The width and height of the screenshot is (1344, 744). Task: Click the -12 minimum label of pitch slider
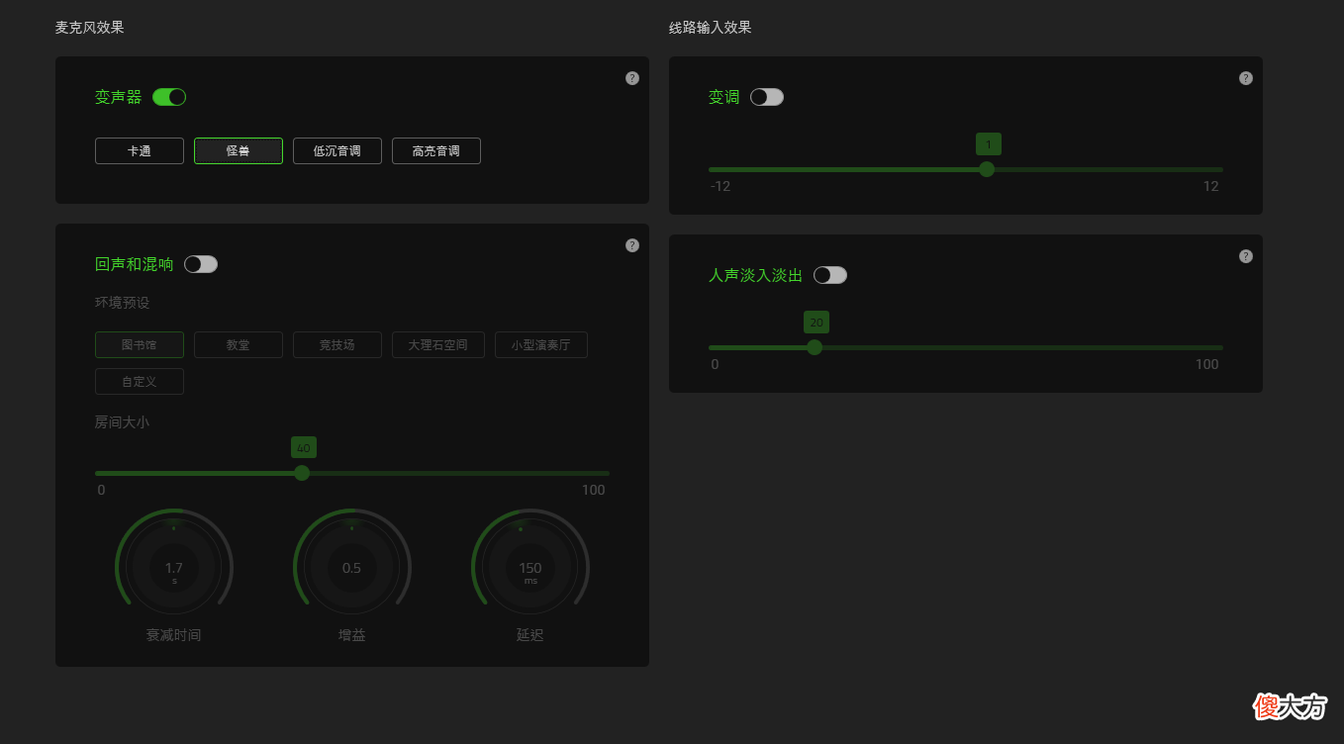pos(720,187)
